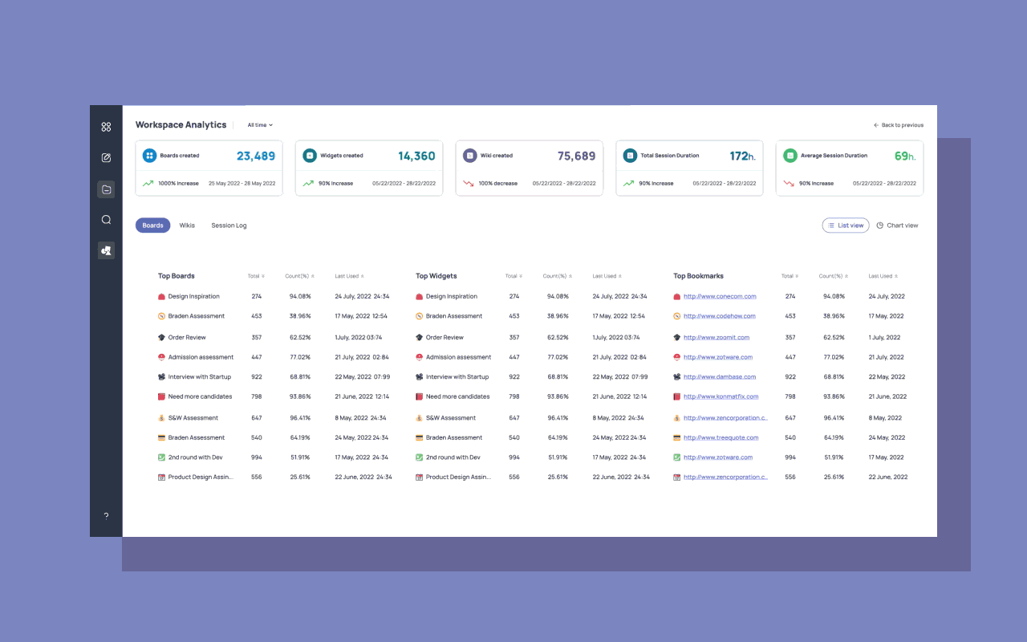Click the S&W Assessment icon in Top Widgets
Screen dimensions: 1027x642
tap(419, 418)
